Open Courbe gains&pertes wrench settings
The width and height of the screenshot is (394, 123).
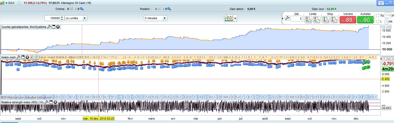pos(49,27)
